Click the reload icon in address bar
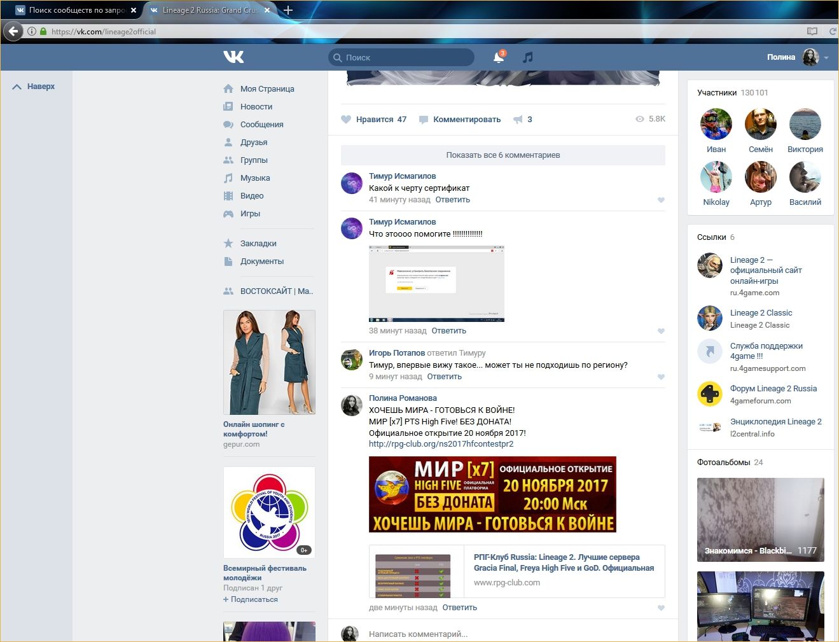839x642 pixels. 832,31
